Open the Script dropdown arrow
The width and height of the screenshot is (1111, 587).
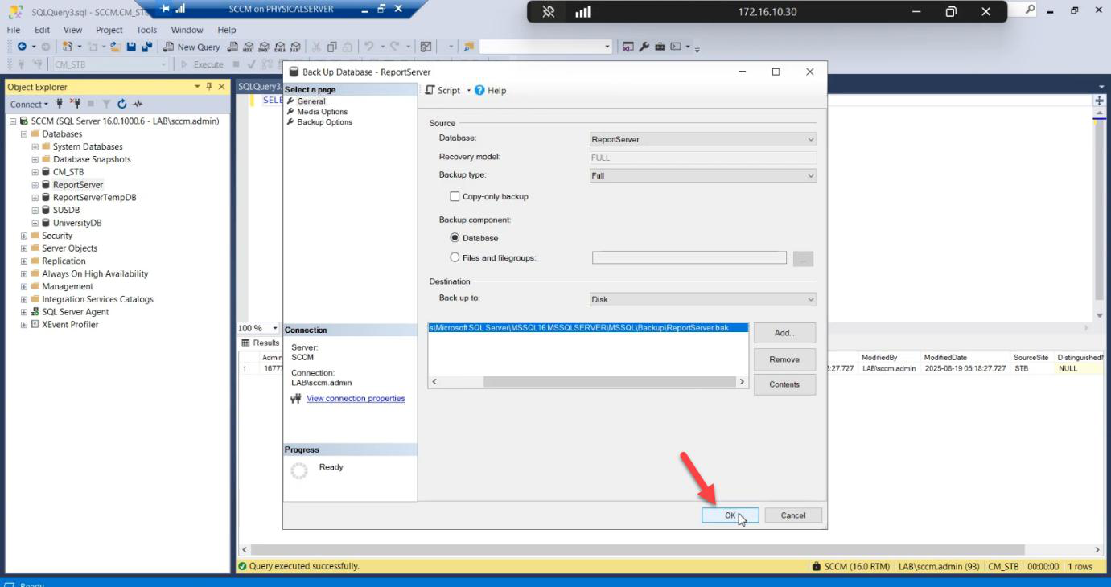point(468,90)
